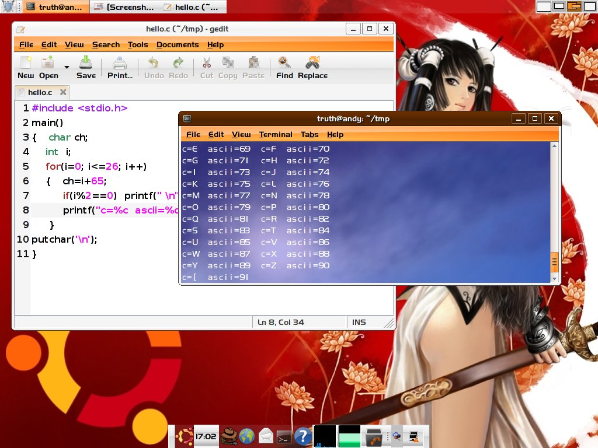Click the shield icon in top panel
The height and width of the screenshot is (448, 598).
(x=8, y=6)
